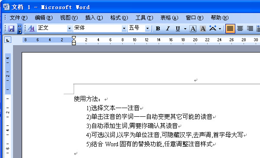This screenshot has height=158, width=260.
Task: Expand the style dropdown showing 正文
Action: pyautogui.click(x=69, y=28)
